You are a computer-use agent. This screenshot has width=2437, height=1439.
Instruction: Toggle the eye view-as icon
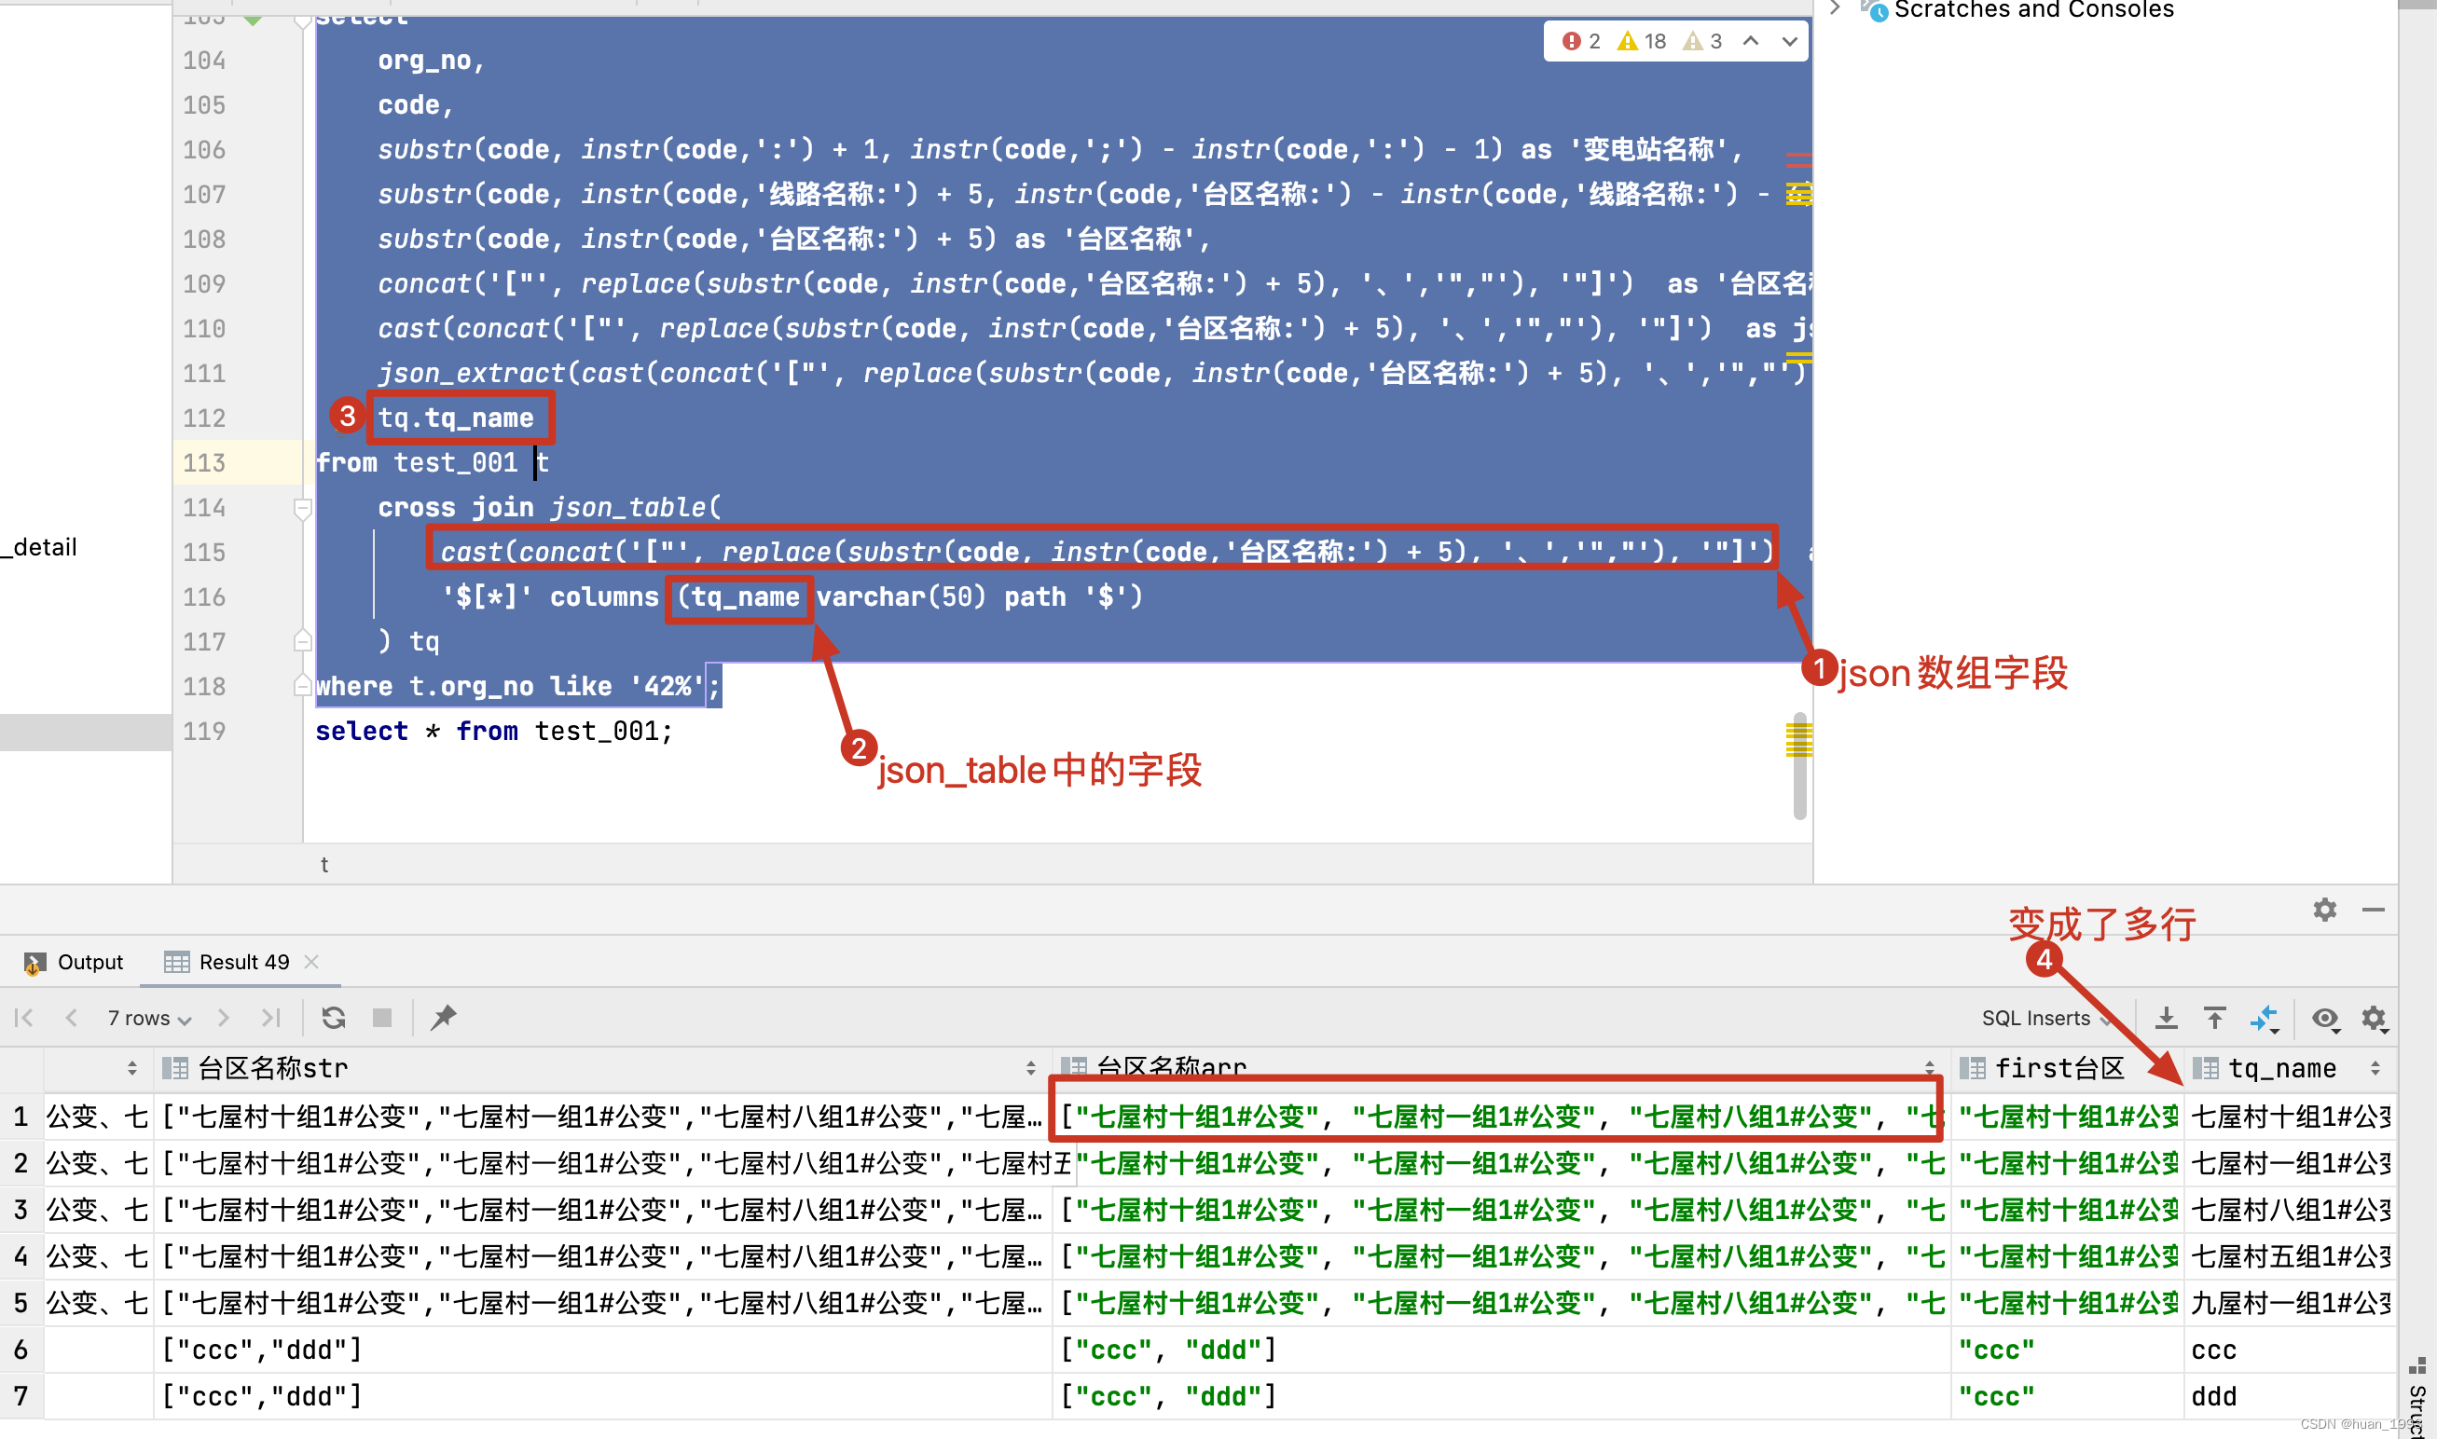2324,1017
